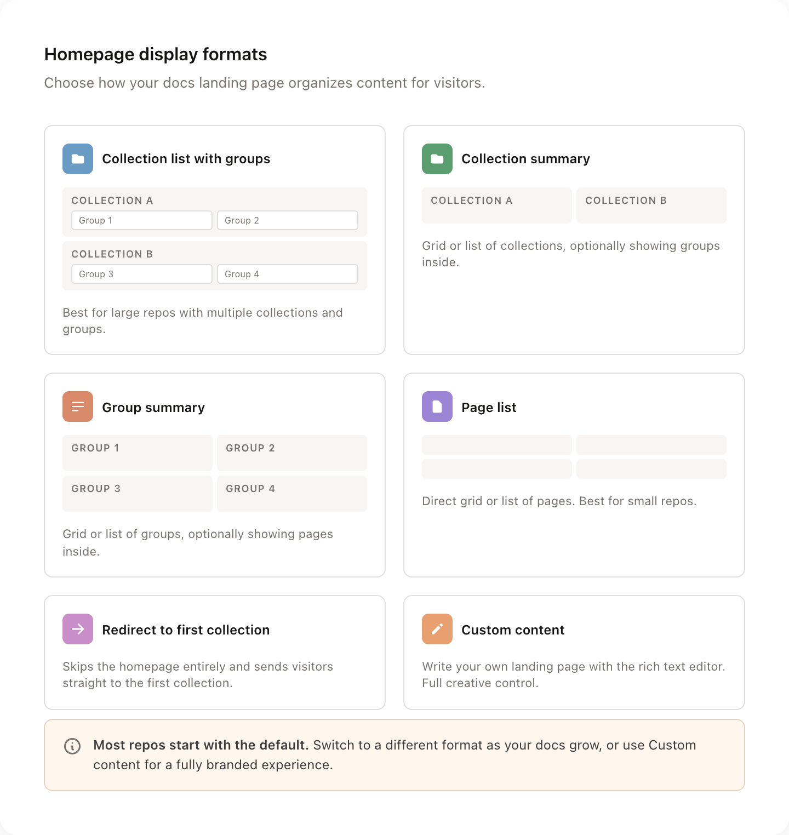This screenshot has height=835, width=789.
Task: Choose the Collection summary format
Action: [574, 238]
